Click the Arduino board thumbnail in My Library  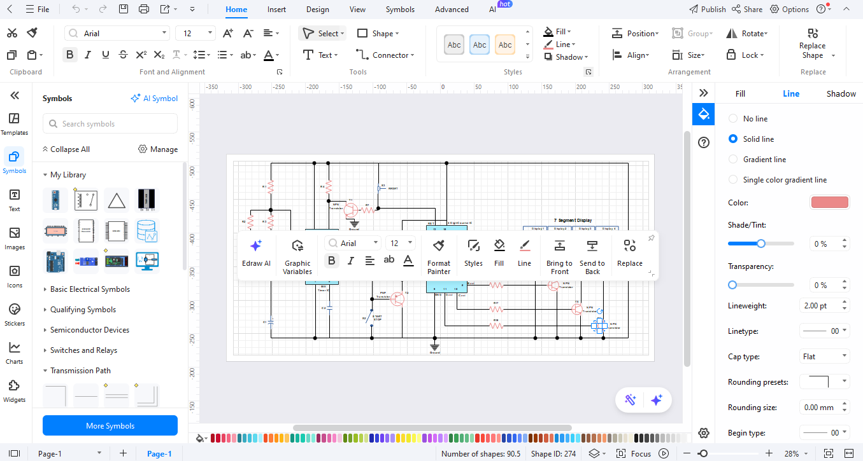point(55,261)
